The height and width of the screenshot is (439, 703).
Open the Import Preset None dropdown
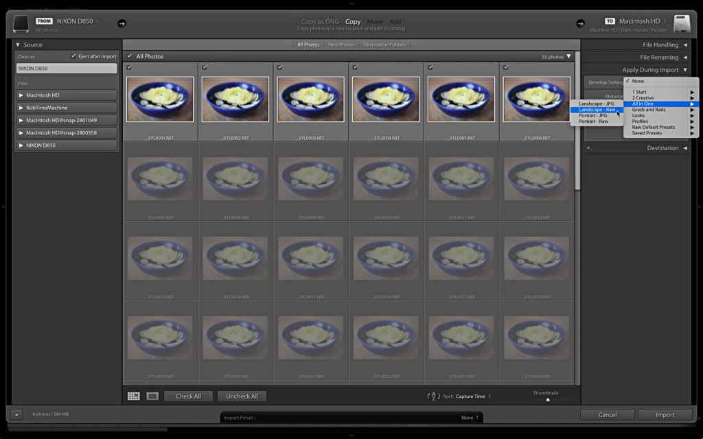pos(470,418)
